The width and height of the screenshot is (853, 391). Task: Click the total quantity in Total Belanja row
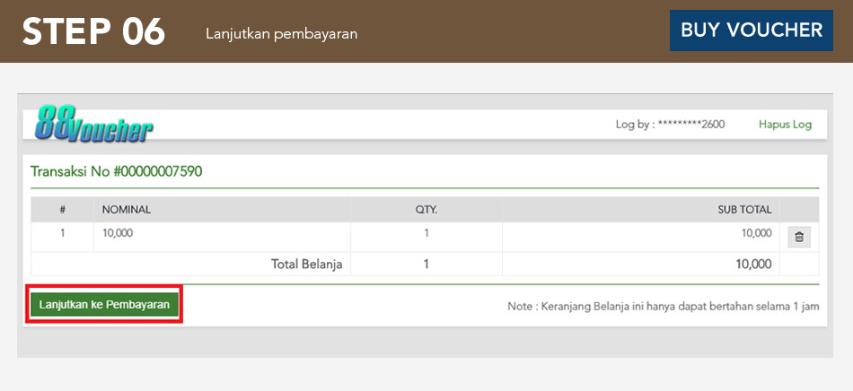coord(426,264)
